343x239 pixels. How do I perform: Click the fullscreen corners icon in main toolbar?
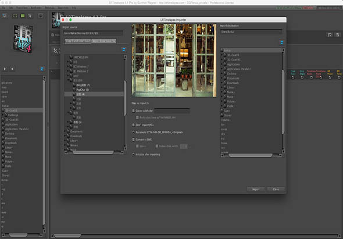(15, 16)
